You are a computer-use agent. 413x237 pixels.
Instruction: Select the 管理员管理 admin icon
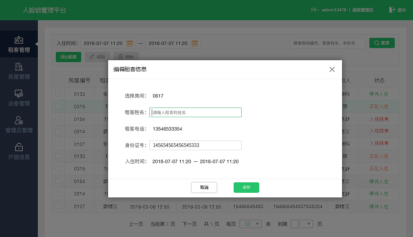point(19,120)
